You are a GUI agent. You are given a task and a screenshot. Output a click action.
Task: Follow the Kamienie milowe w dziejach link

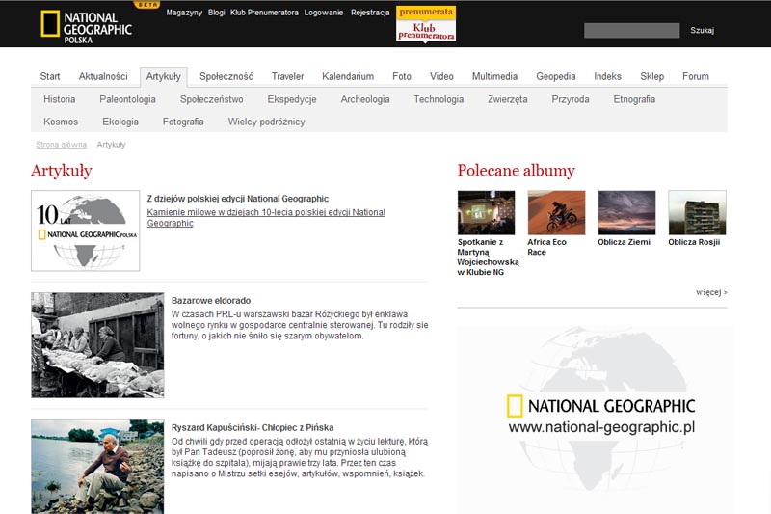(266, 217)
